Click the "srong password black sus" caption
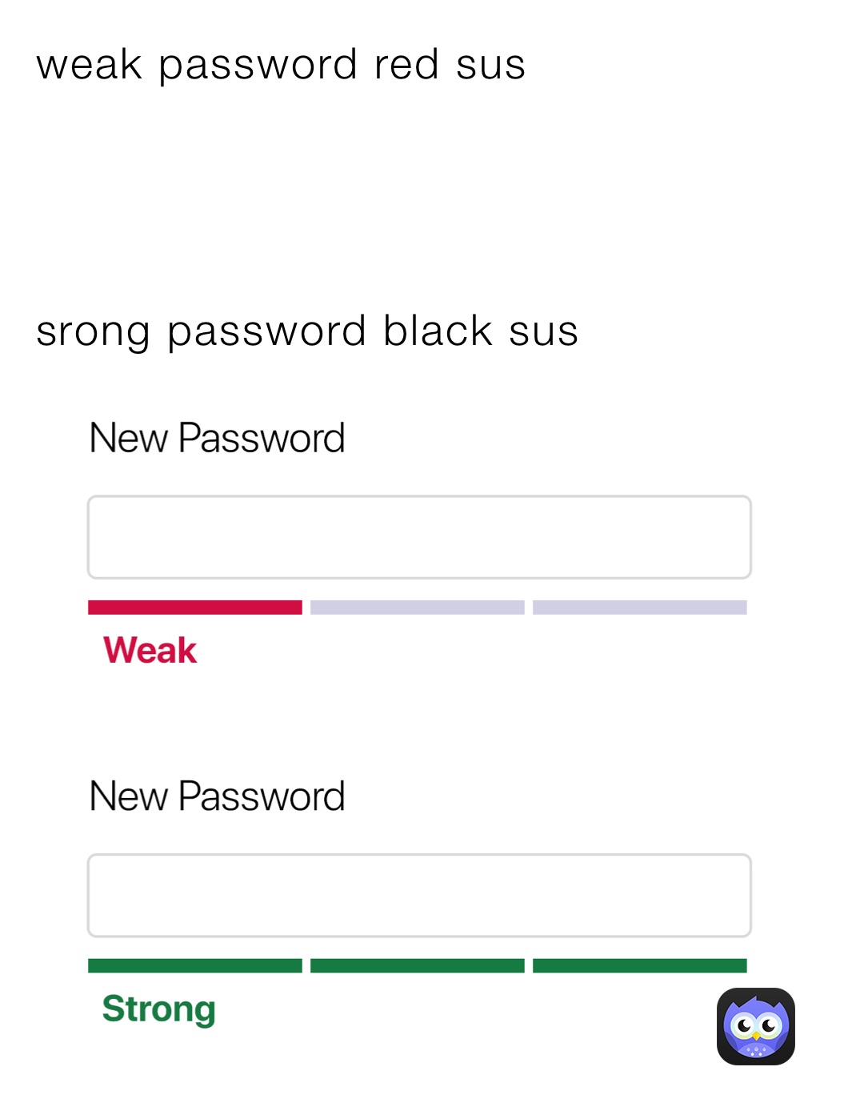The height and width of the screenshot is (1115, 852). pyautogui.click(x=307, y=331)
